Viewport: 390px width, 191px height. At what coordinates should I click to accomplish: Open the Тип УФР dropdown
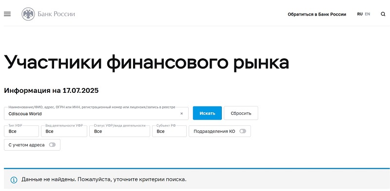coord(21,131)
